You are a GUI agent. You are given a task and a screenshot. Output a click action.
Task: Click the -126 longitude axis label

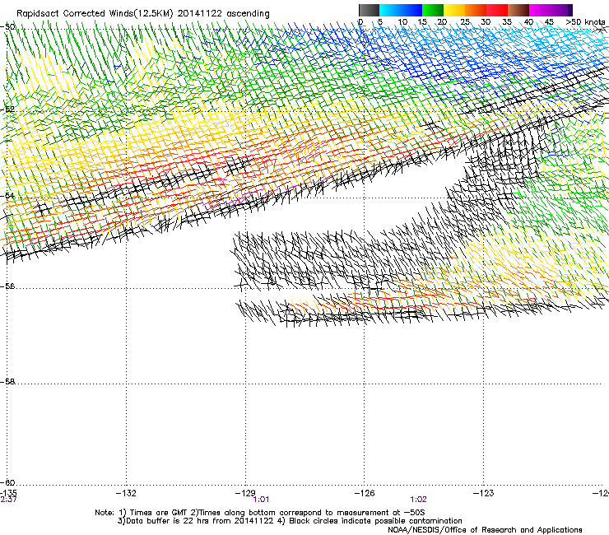tap(365, 493)
